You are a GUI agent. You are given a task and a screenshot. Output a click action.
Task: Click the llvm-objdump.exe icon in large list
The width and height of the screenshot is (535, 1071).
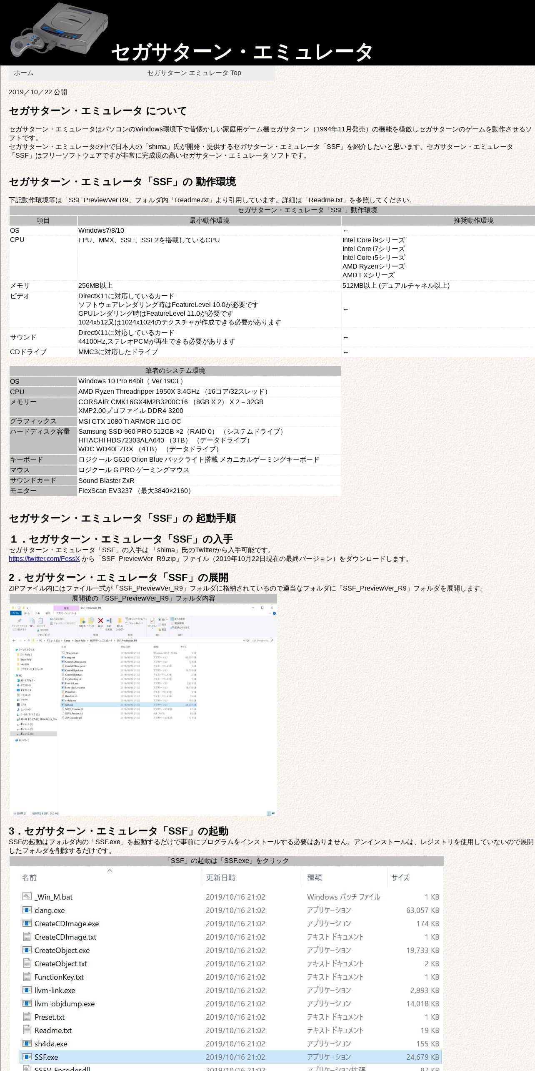27,1003
